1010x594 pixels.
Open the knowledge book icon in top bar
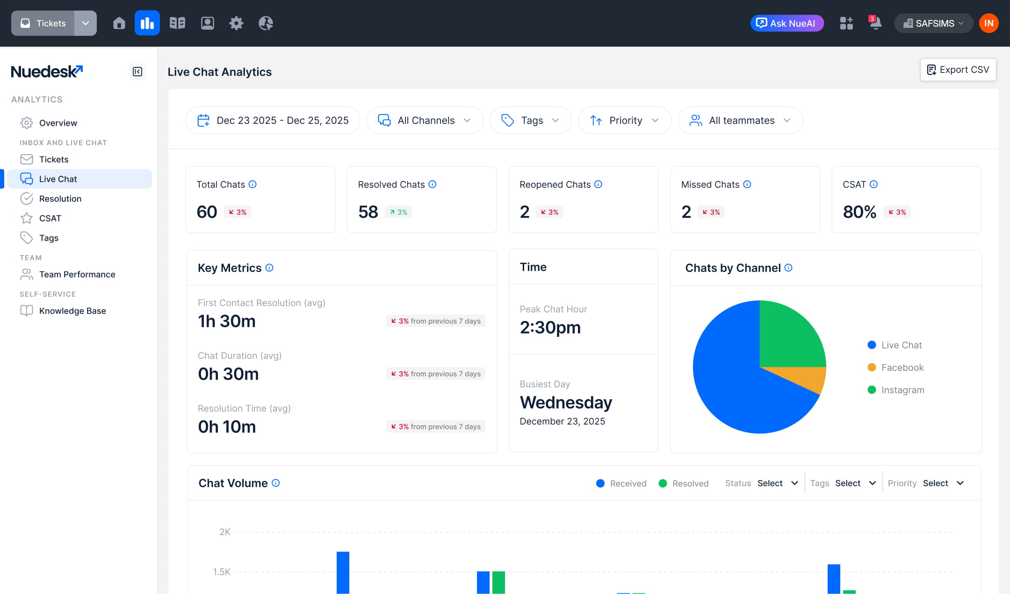(x=177, y=23)
